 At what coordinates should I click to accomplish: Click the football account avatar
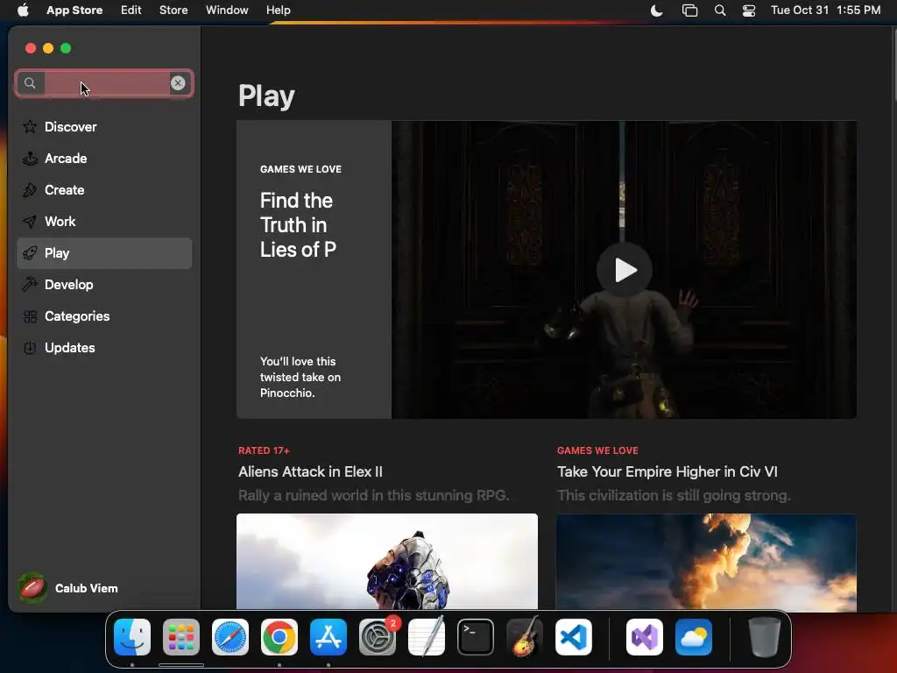pos(32,588)
